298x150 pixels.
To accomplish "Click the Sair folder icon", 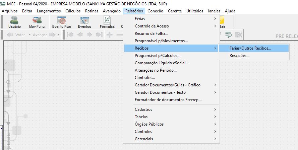I will point(222,22).
